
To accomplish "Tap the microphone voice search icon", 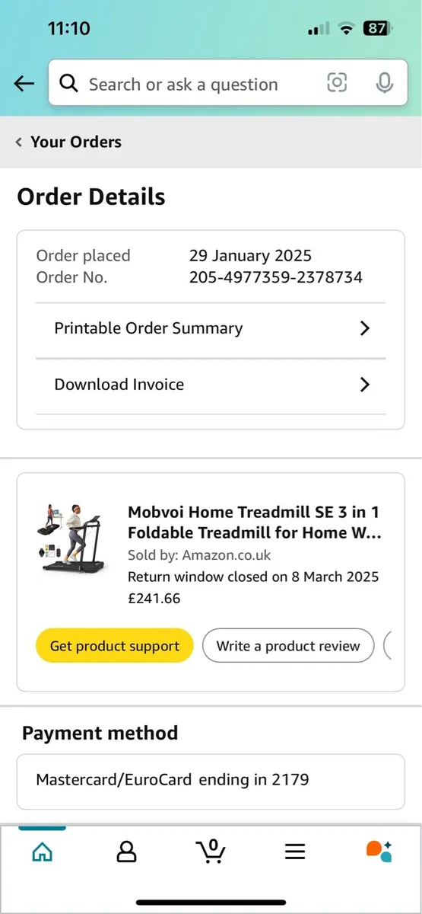I will click(385, 83).
